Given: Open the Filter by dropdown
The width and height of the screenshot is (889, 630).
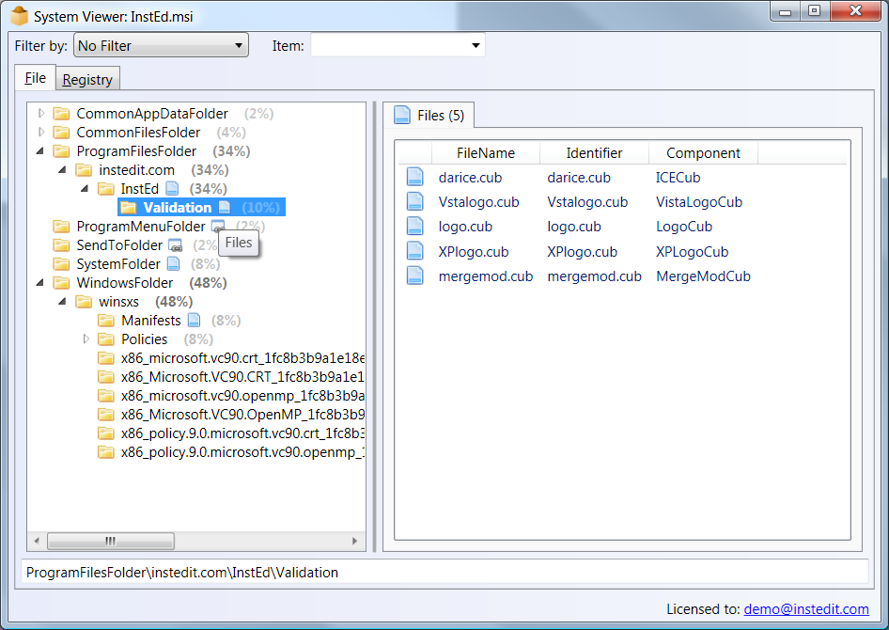Looking at the screenshot, I should tap(161, 45).
